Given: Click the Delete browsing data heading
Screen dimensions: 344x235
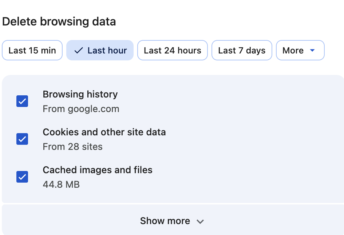Looking at the screenshot, I should point(59,22).
